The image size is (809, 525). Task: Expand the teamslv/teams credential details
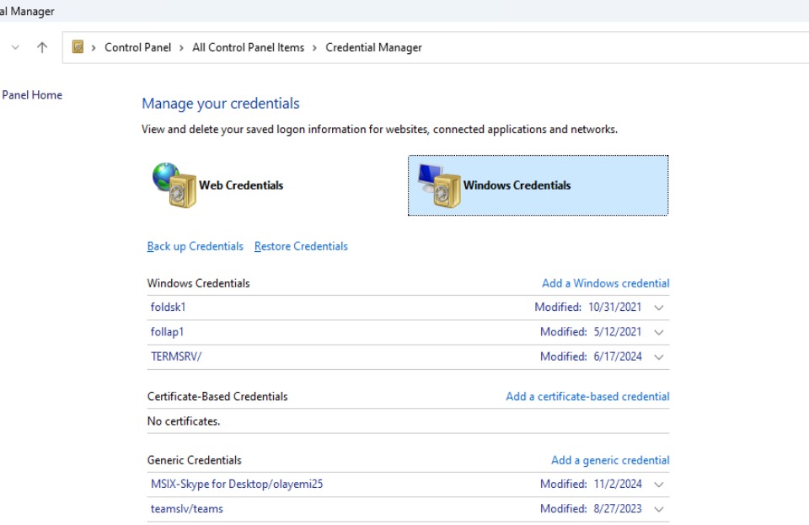(658, 508)
